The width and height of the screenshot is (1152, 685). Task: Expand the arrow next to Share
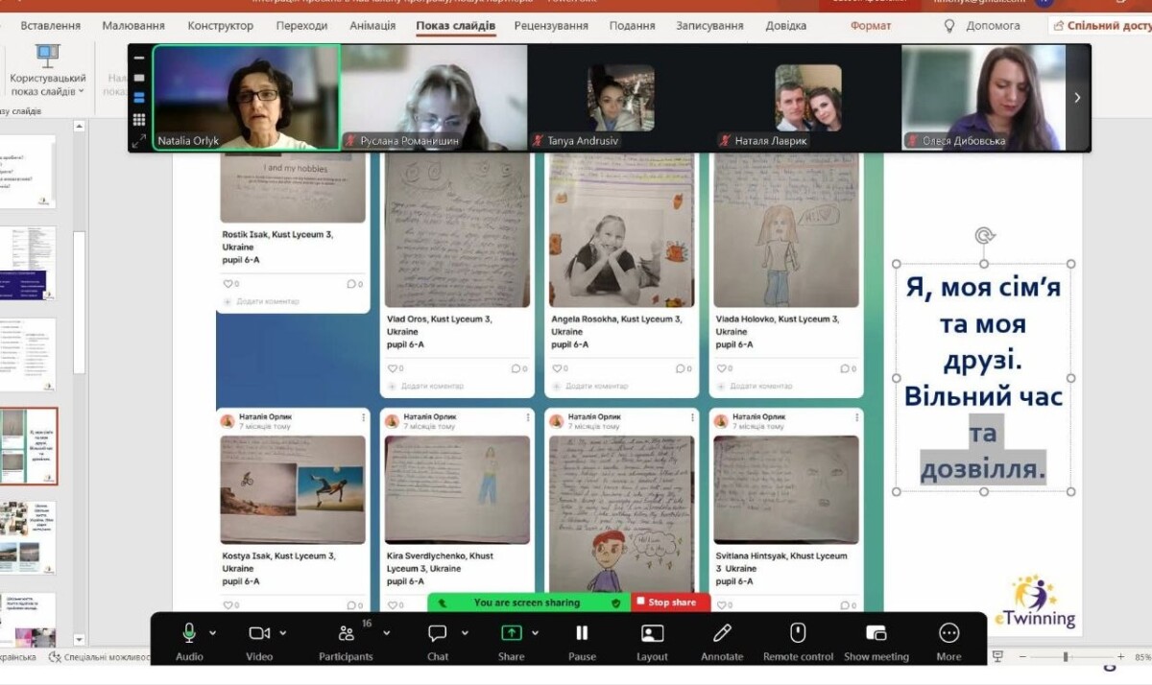[x=536, y=633]
